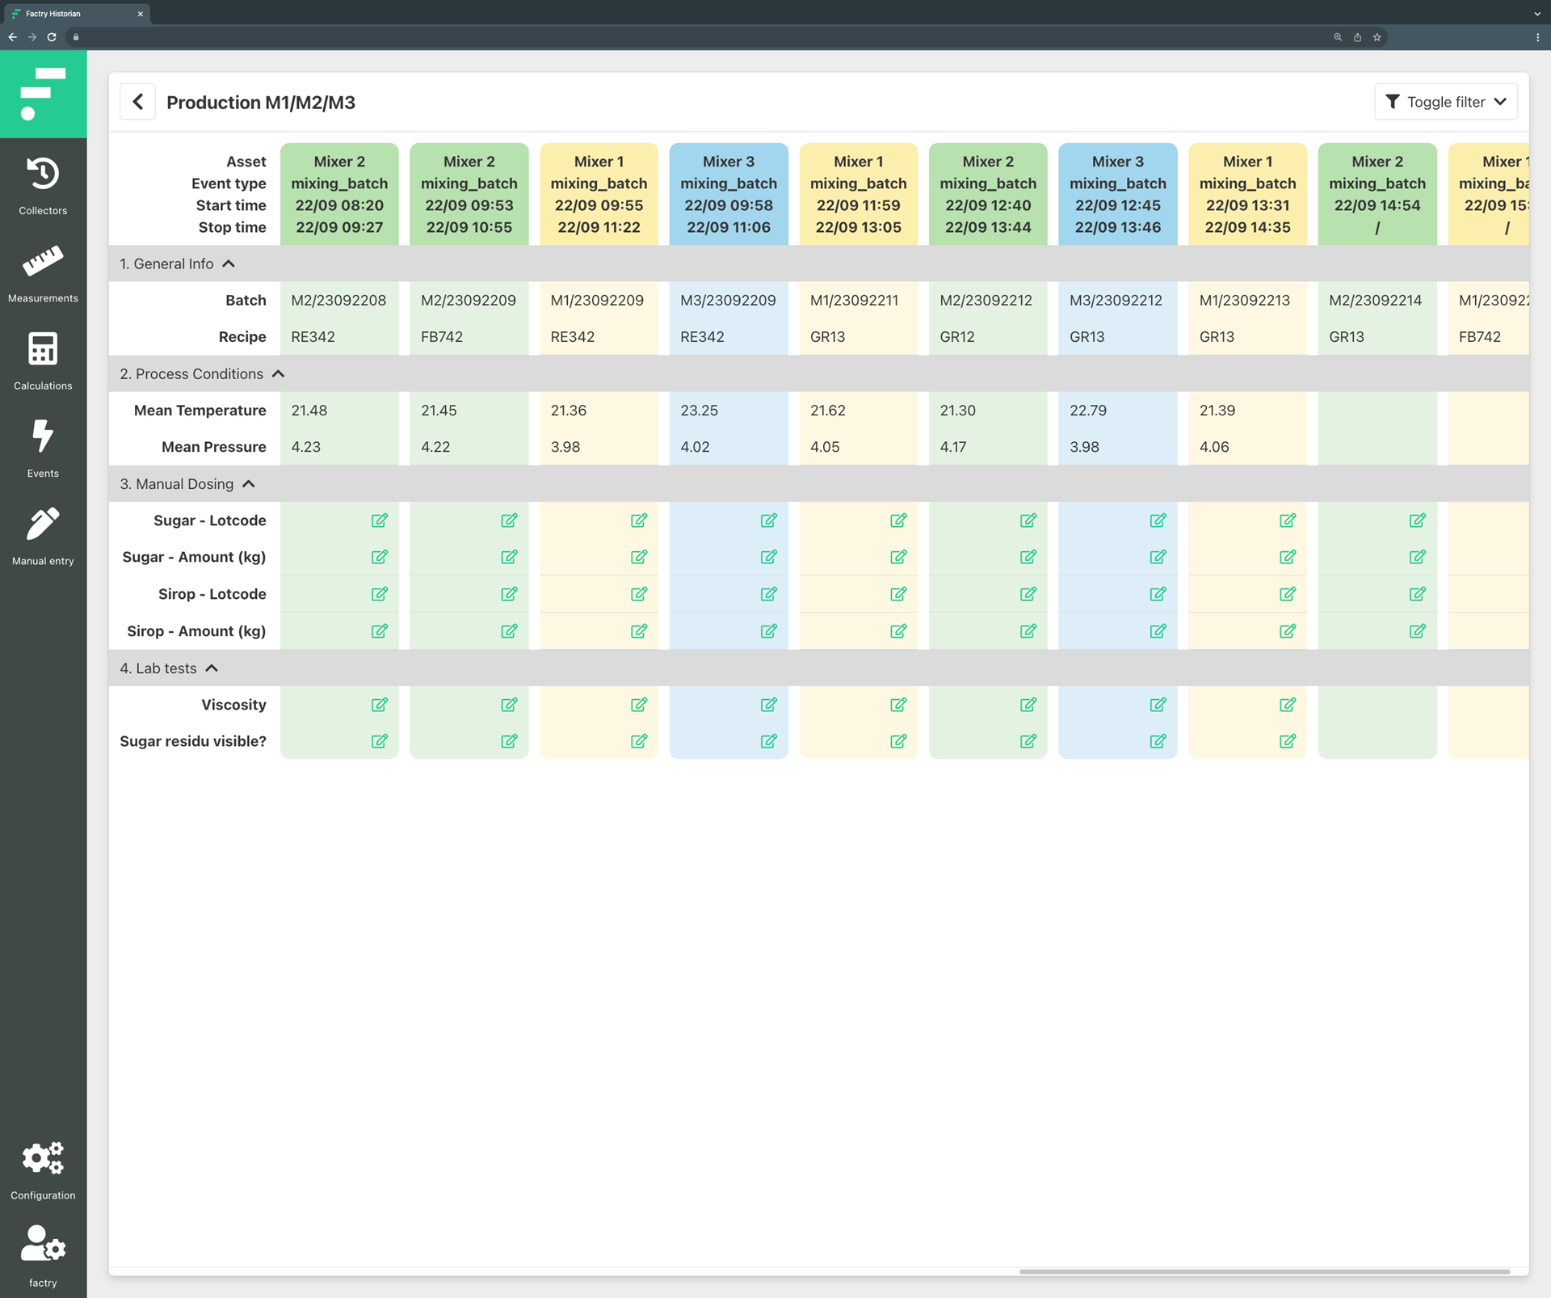Edit Sugar residu visible for batch M2/23092212
The image size is (1551, 1298).
coord(1028,740)
